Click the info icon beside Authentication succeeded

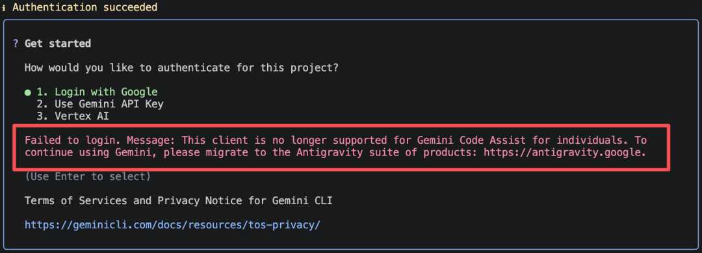[x=4, y=8]
